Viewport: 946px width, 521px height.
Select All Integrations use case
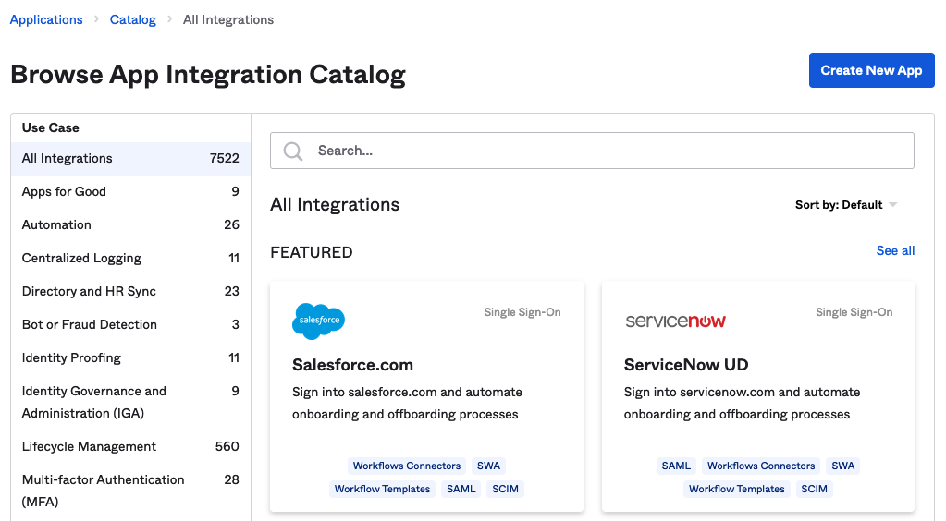pyautogui.click(x=131, y=159)
